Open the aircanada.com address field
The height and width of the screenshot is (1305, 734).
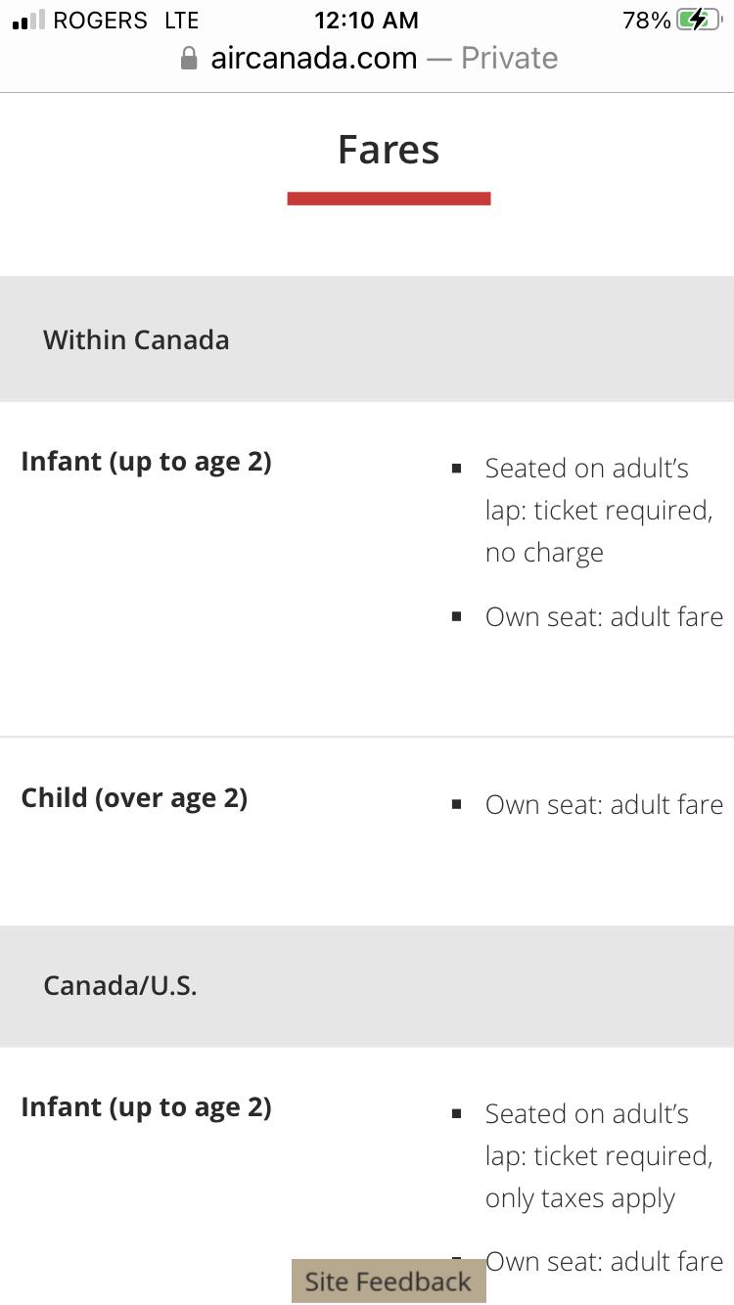coord(313,59)
